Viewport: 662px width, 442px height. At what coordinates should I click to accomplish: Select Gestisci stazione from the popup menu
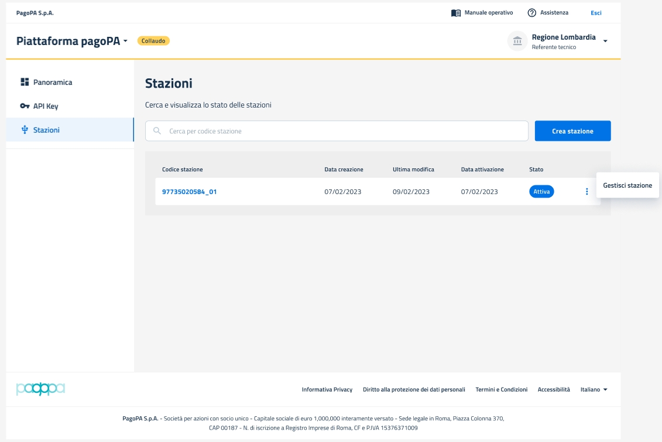pyautogui.click(x=627, y=185)
